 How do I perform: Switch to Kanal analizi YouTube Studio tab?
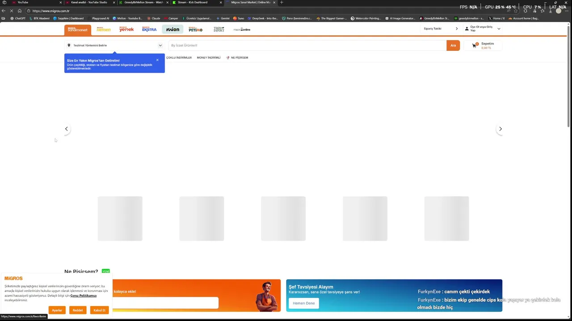pyautogui.click(x=89, y=2)
